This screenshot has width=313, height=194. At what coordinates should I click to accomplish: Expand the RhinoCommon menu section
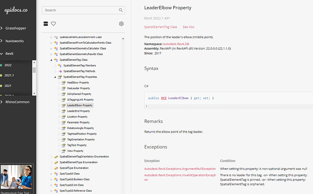point(16,102)
